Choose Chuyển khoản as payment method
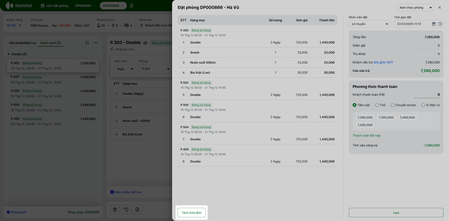The width and height of the screenshot is (449, 221). (393, 105)
